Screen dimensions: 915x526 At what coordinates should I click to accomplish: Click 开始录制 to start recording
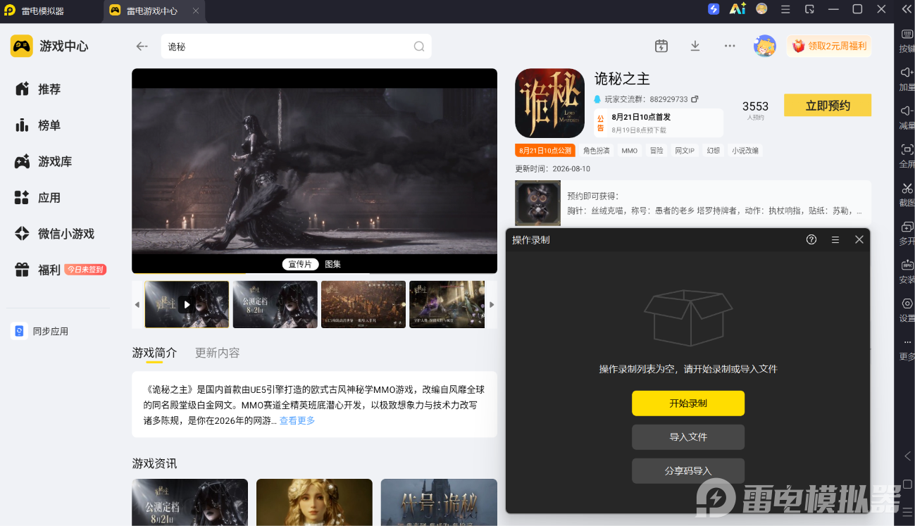(x=688, y=403)
